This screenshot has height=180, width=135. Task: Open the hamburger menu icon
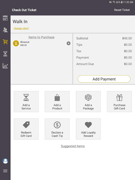(x=5, y=171)
